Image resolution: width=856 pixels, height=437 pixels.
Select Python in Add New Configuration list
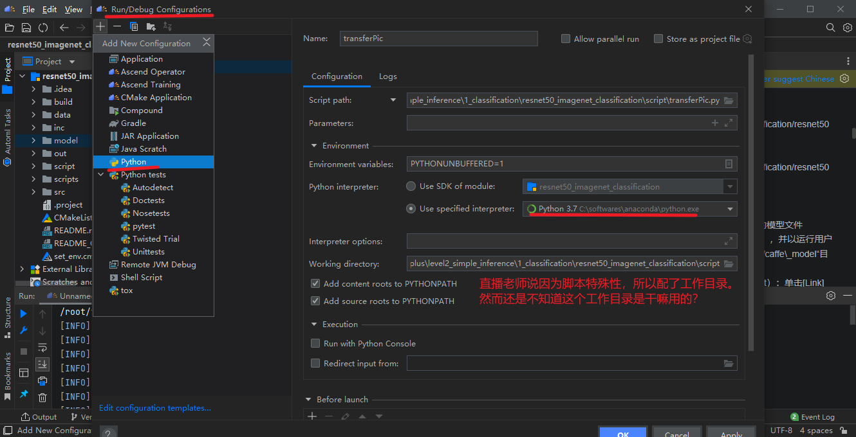[x=153, y=161]
